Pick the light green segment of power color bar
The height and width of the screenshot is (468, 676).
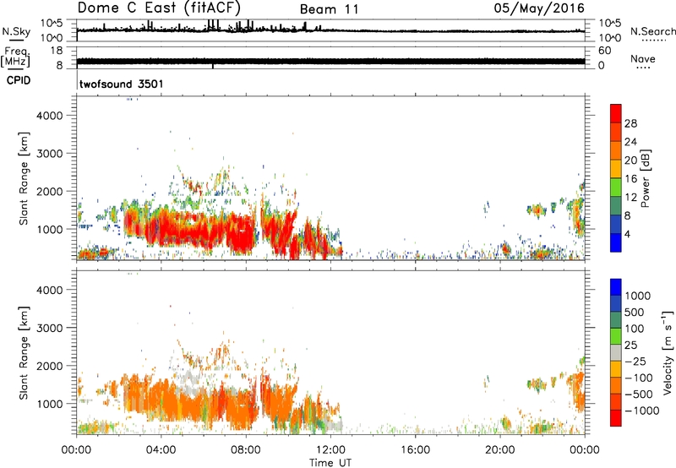pos(616,188)
